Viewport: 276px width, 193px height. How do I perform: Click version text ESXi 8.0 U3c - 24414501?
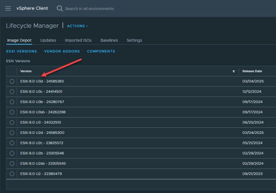(41, 91)
